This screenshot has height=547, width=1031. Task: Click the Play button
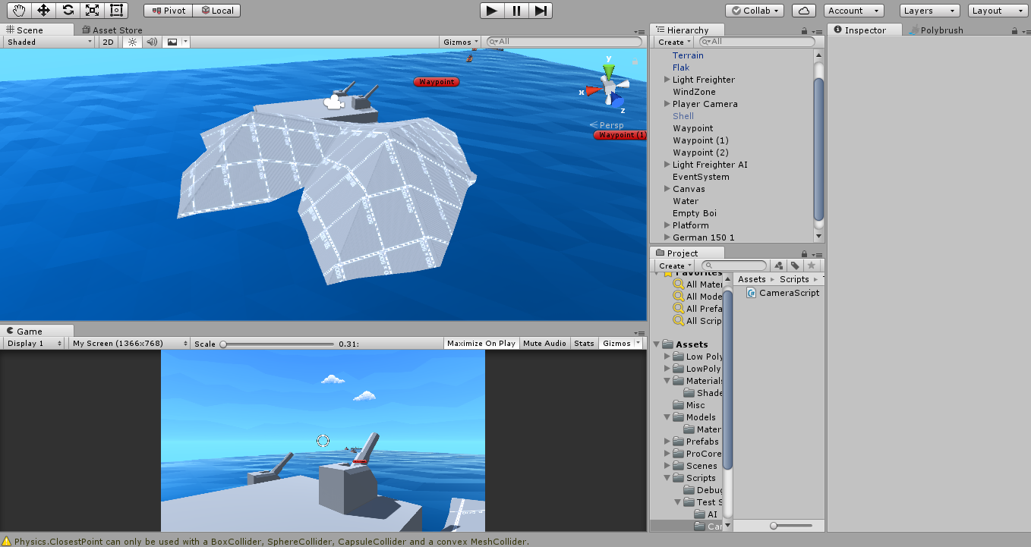coord(492,11)
